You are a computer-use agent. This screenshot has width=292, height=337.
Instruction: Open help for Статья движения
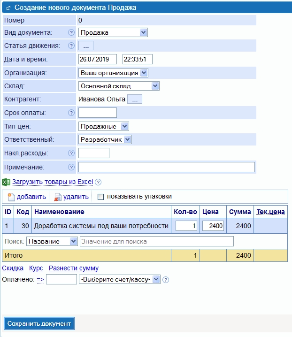[71, 46]
